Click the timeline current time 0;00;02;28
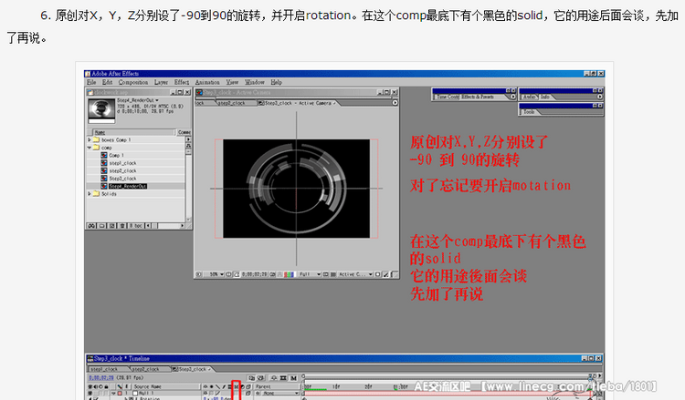 click(101, 378)
